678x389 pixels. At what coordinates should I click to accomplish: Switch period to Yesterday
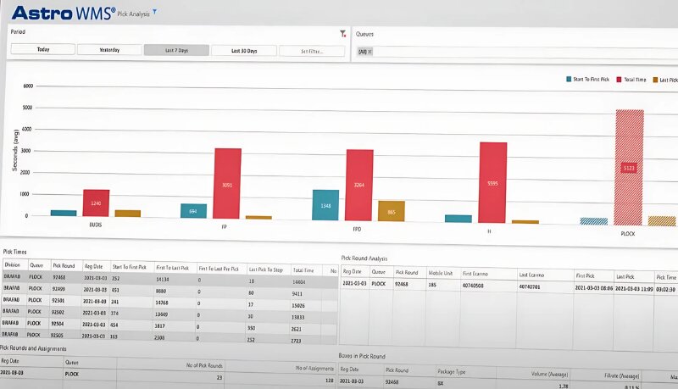[x=109, y=50]
